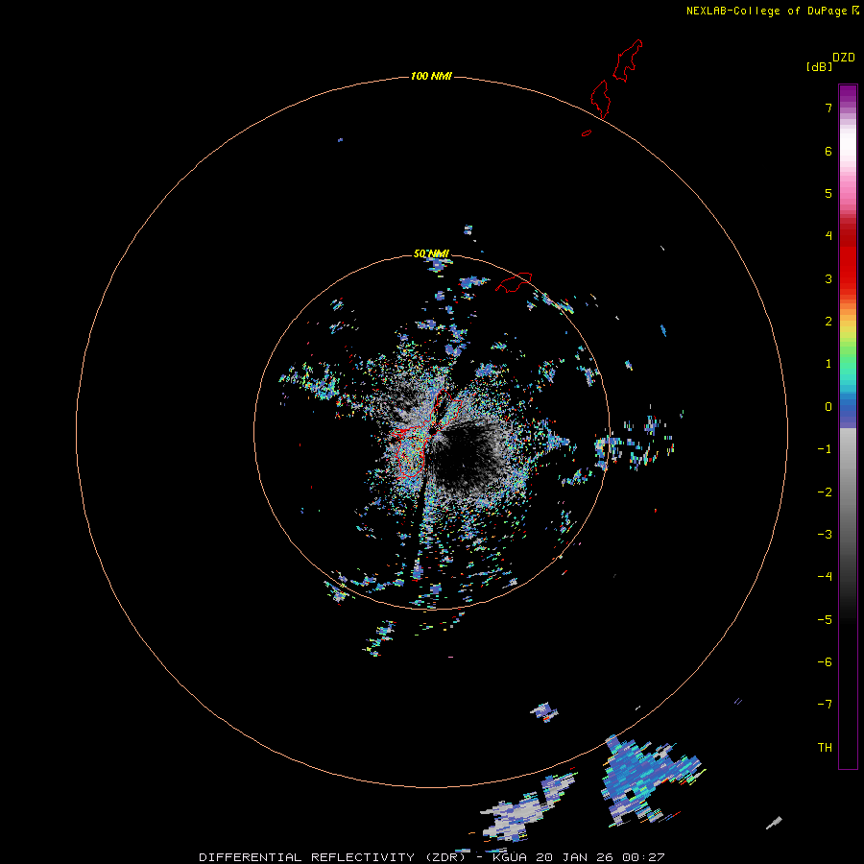Click the red segment of color bar
The image size is (864, 864).
(x=848, y=259)
